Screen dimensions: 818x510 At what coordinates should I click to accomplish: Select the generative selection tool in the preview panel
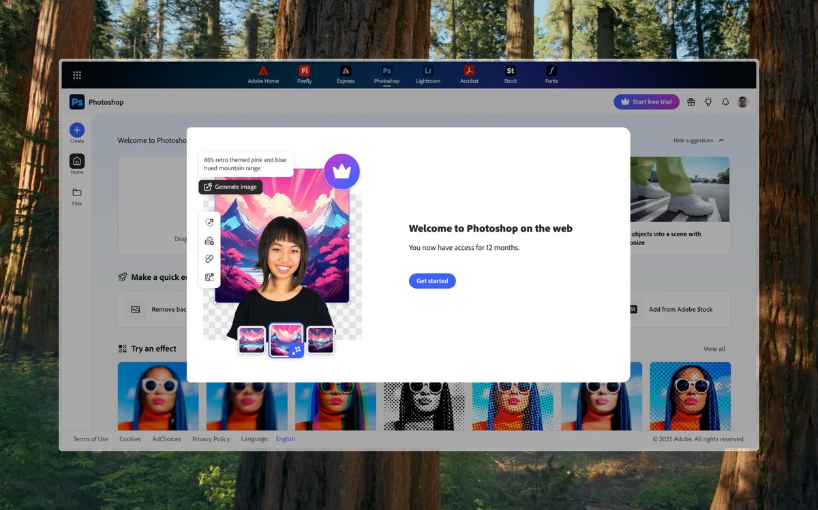pos(209,221)
